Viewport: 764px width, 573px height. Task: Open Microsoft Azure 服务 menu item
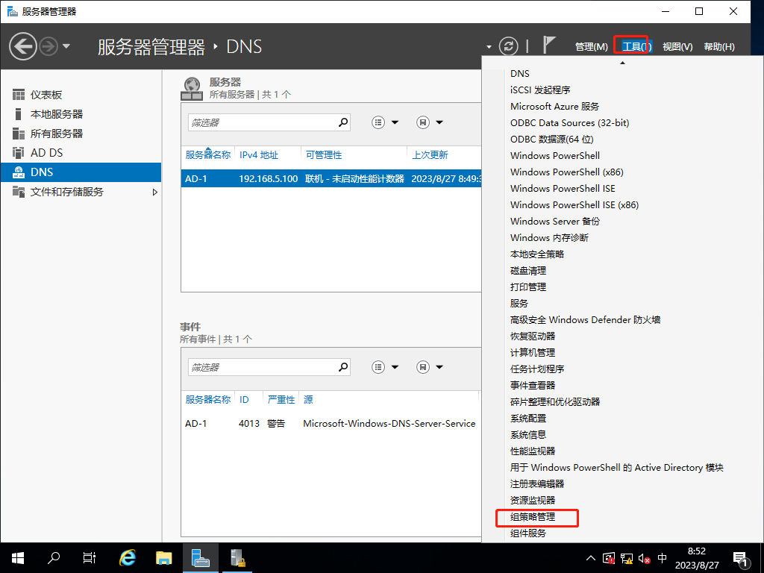554,106
